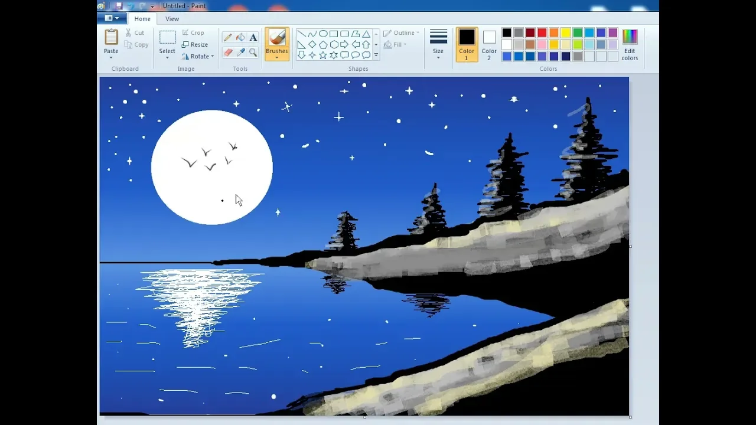
Task: Expand the Size thickness menu
Action: pyautogui.click(x=438, y=44)
